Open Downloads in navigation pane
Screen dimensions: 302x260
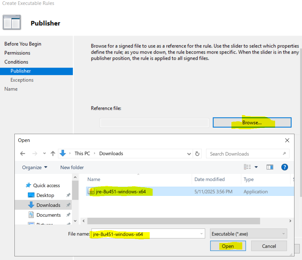click(x=48, y=205)
